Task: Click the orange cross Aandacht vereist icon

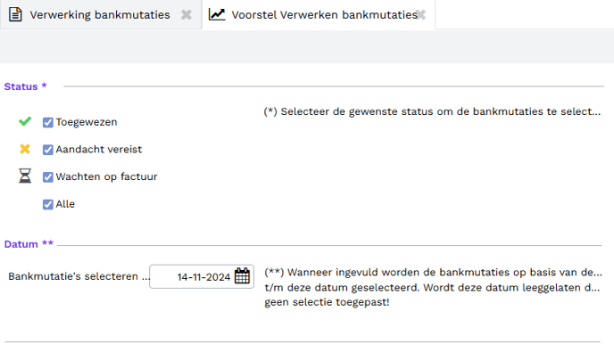Action: point(25,149)
